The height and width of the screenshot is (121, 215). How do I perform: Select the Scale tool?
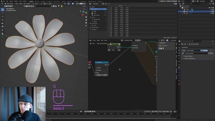tap(2, 23)
